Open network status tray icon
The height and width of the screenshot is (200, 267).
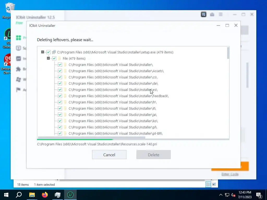pos(227,195)
